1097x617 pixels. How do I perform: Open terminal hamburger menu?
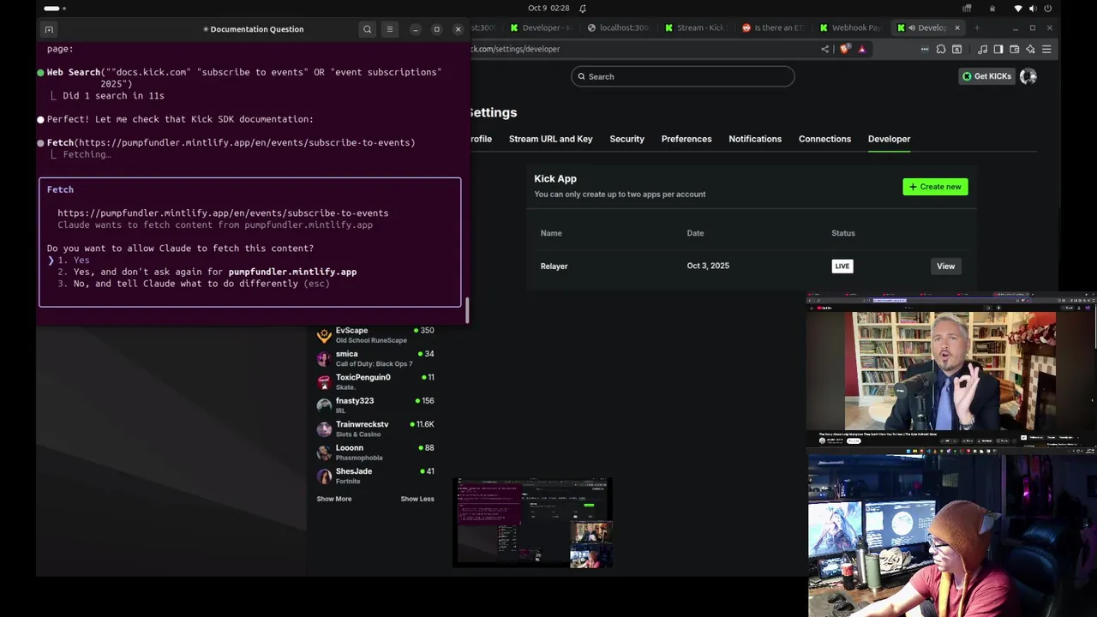390,29
